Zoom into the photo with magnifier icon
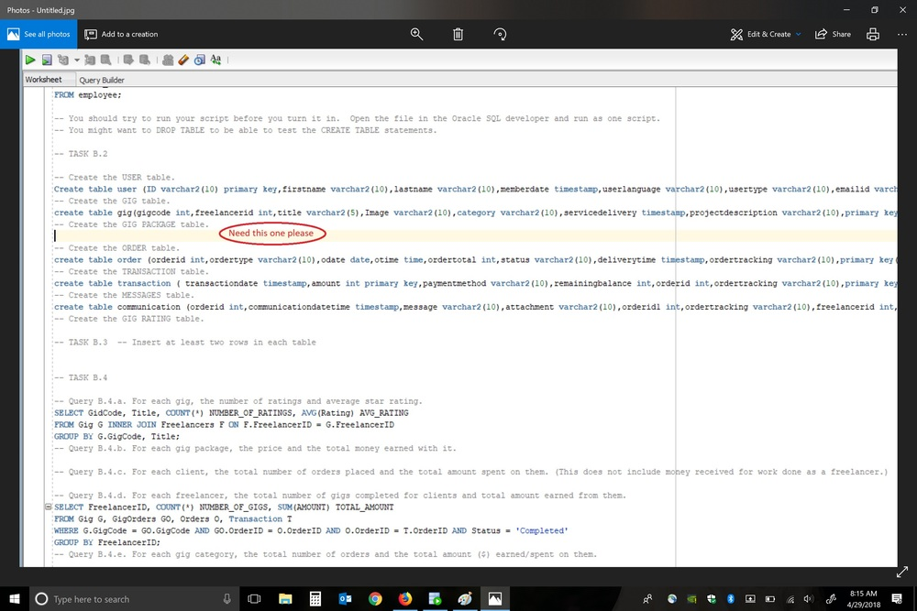 416,34
